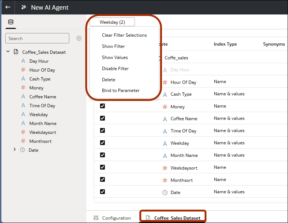Click the Synonyms column header

274,44
